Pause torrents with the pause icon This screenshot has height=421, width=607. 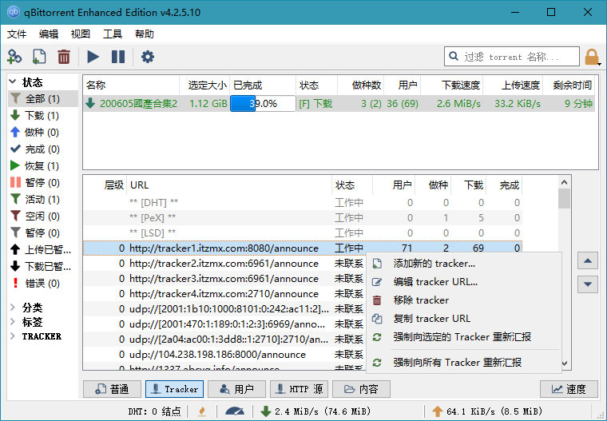(x=118, y=57)
